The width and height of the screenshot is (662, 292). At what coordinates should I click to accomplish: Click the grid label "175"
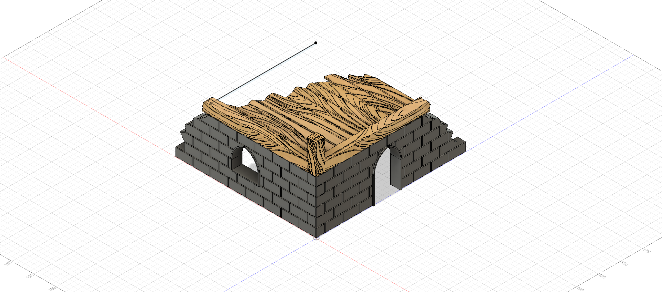pos(646,251)
